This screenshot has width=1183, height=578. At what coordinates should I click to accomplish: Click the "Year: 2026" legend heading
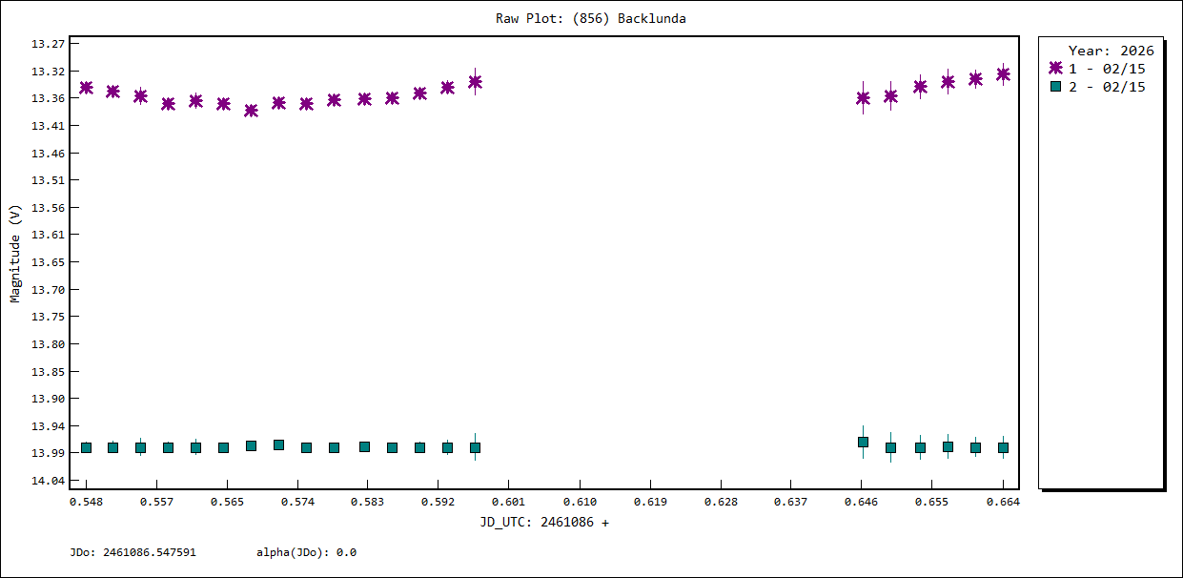1111,51
